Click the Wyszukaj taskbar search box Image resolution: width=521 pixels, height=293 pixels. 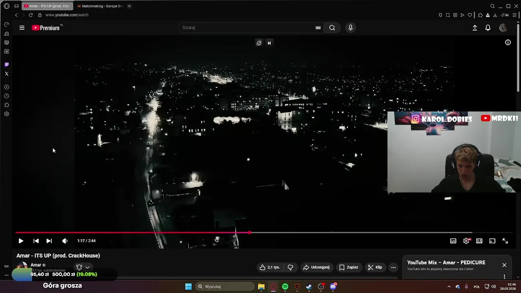tap(224, 286)
